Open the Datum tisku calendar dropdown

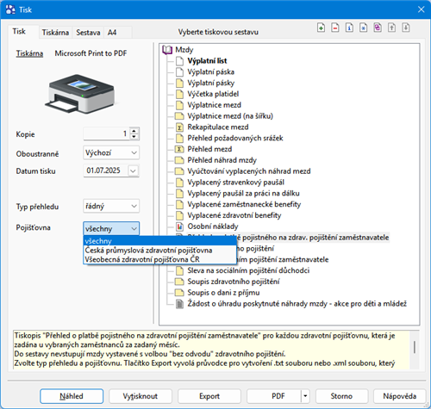coord(133,170)
